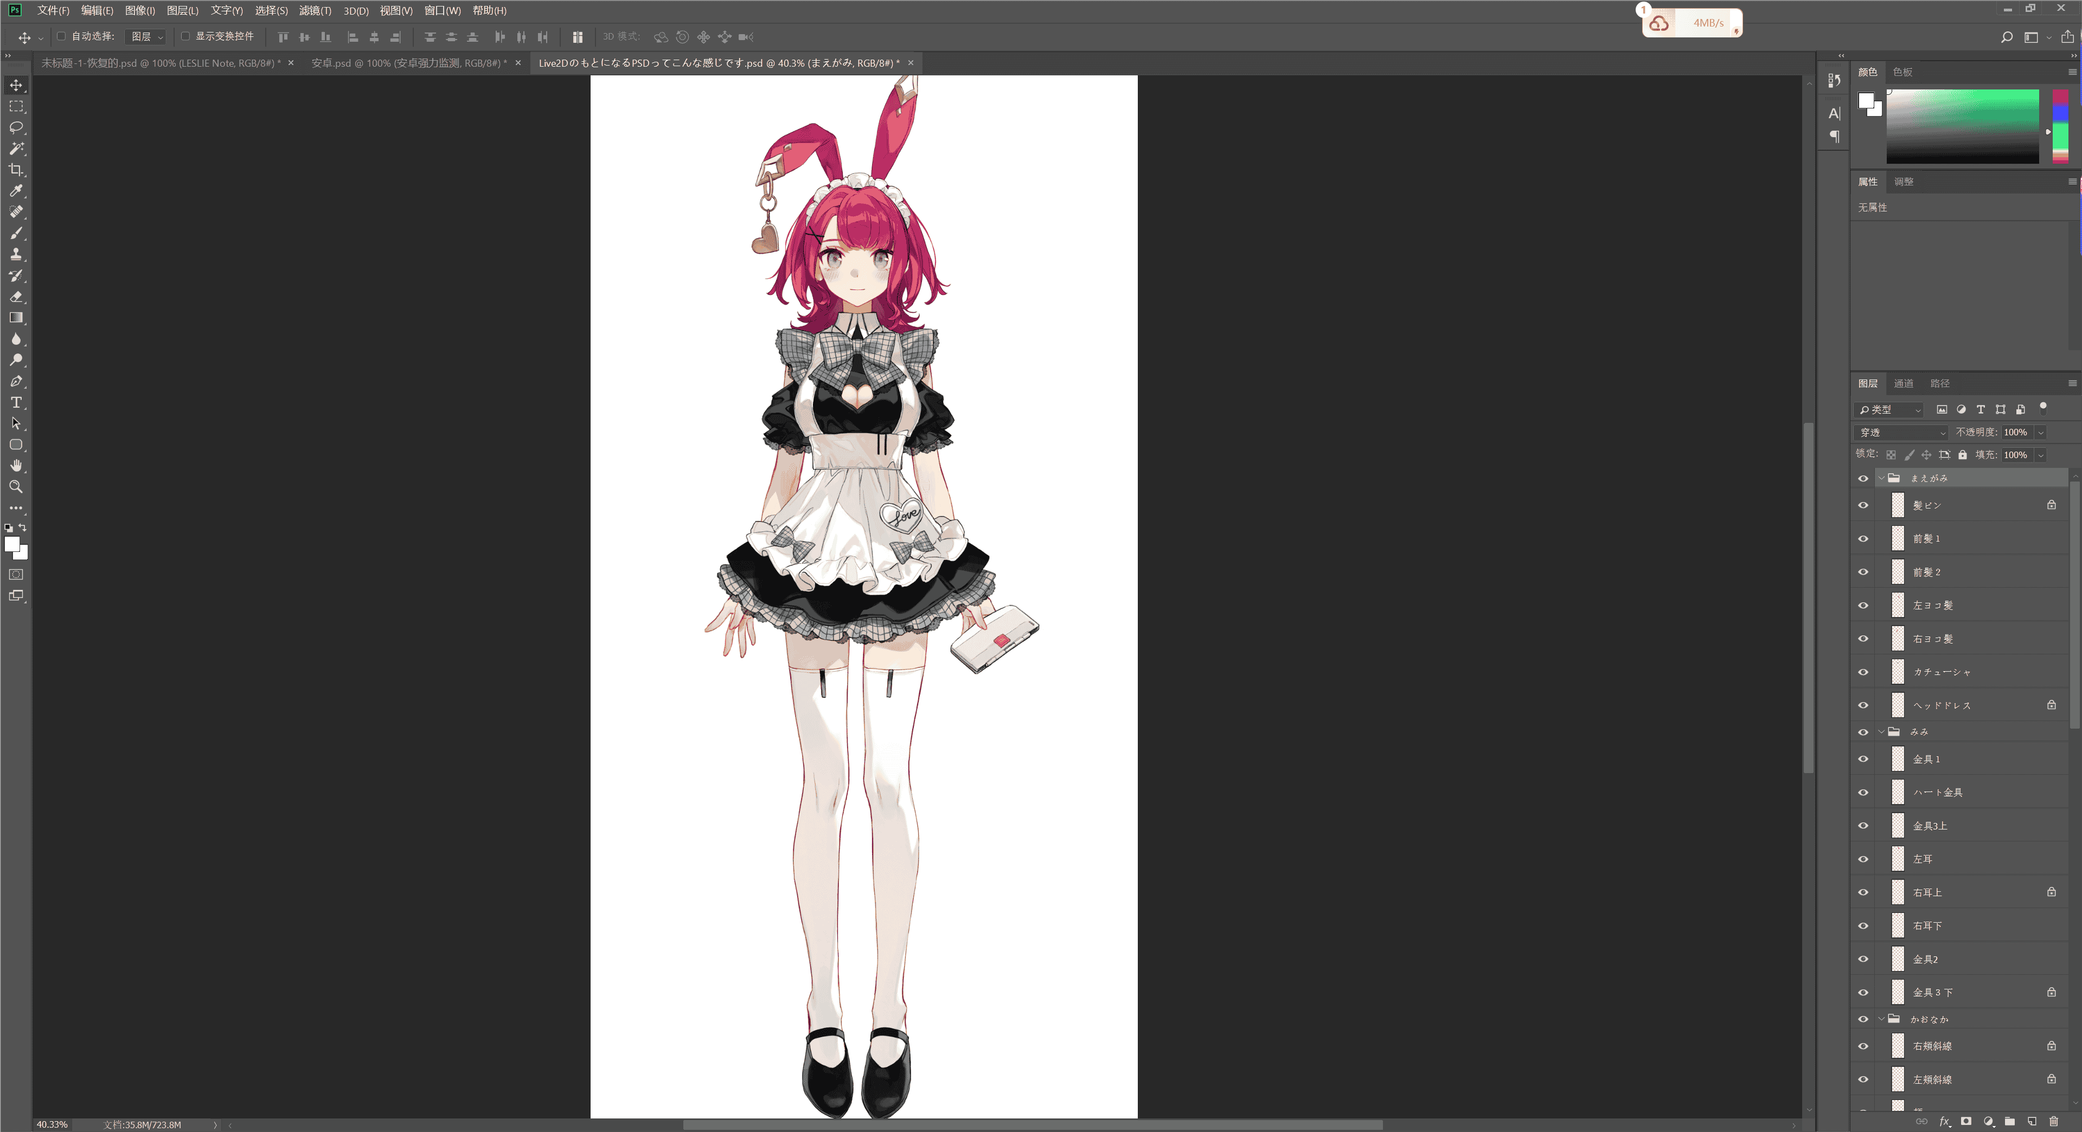2082x1132 pixels.
Task: Create a new group via the folder icon
Action: click(x=2010, y=1121)
